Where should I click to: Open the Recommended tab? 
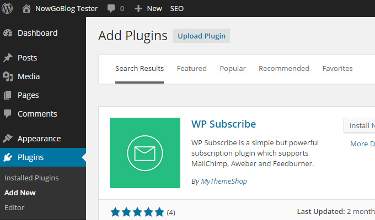(284, 69)
